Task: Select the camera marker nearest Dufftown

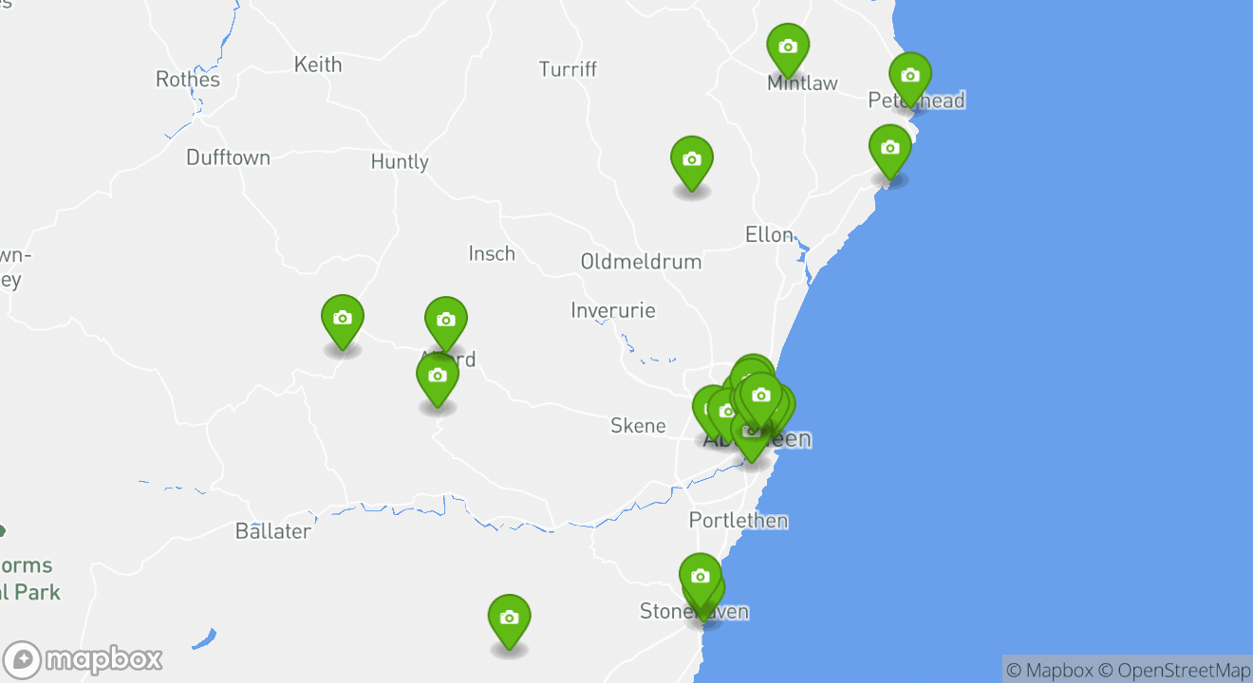Action: (x=343, y=320)
